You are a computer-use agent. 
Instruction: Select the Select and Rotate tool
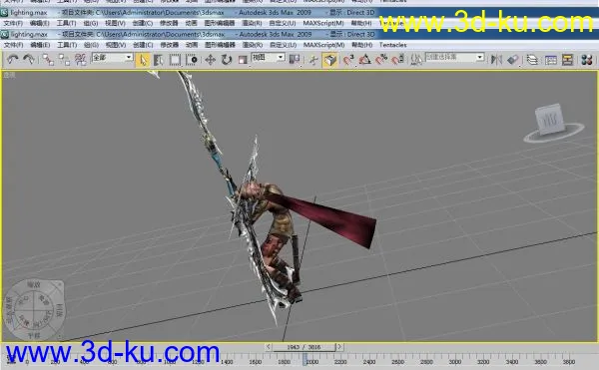227,60
